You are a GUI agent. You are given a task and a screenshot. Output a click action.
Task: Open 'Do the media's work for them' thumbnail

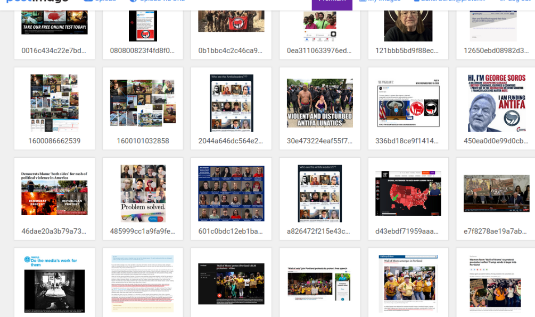pyautogui.click(x=54, y=284)
